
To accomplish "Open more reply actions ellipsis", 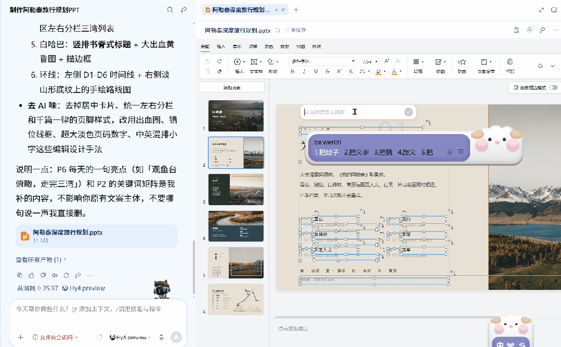I will pos(89,275).
